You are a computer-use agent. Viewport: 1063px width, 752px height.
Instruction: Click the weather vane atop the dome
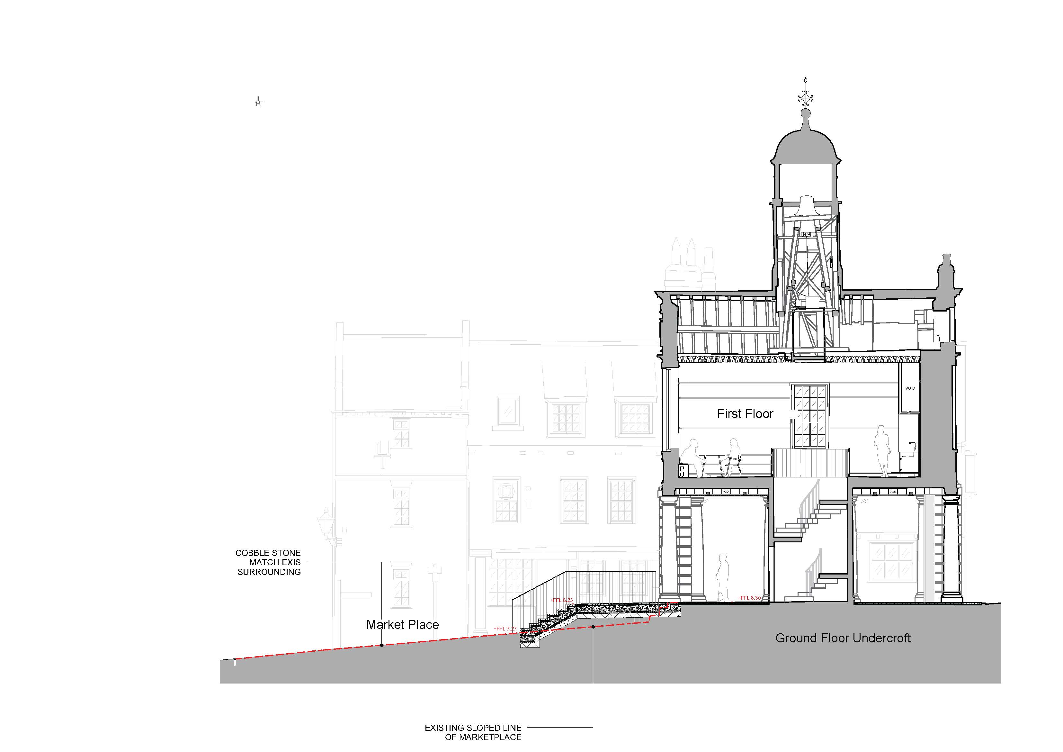[x=806, y=97]
